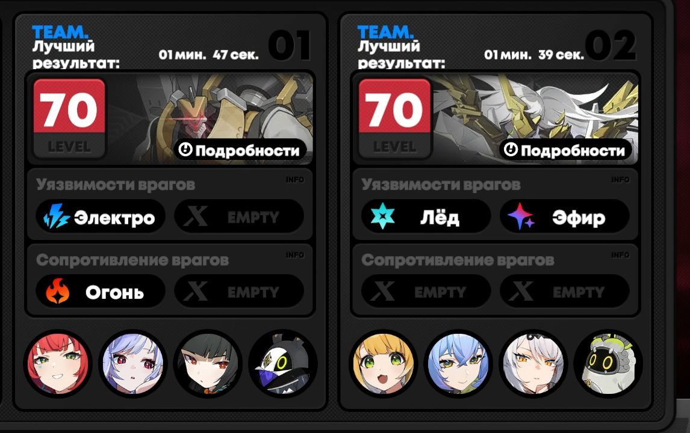Select the blue-haired character avatar in Team 02
This screenshot has width=690, height=433.
(458, 364)
